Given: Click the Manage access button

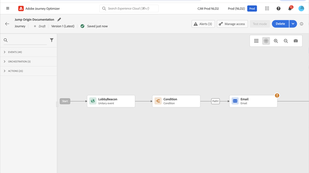Looking at the screenshot, I should coord(232,24).
